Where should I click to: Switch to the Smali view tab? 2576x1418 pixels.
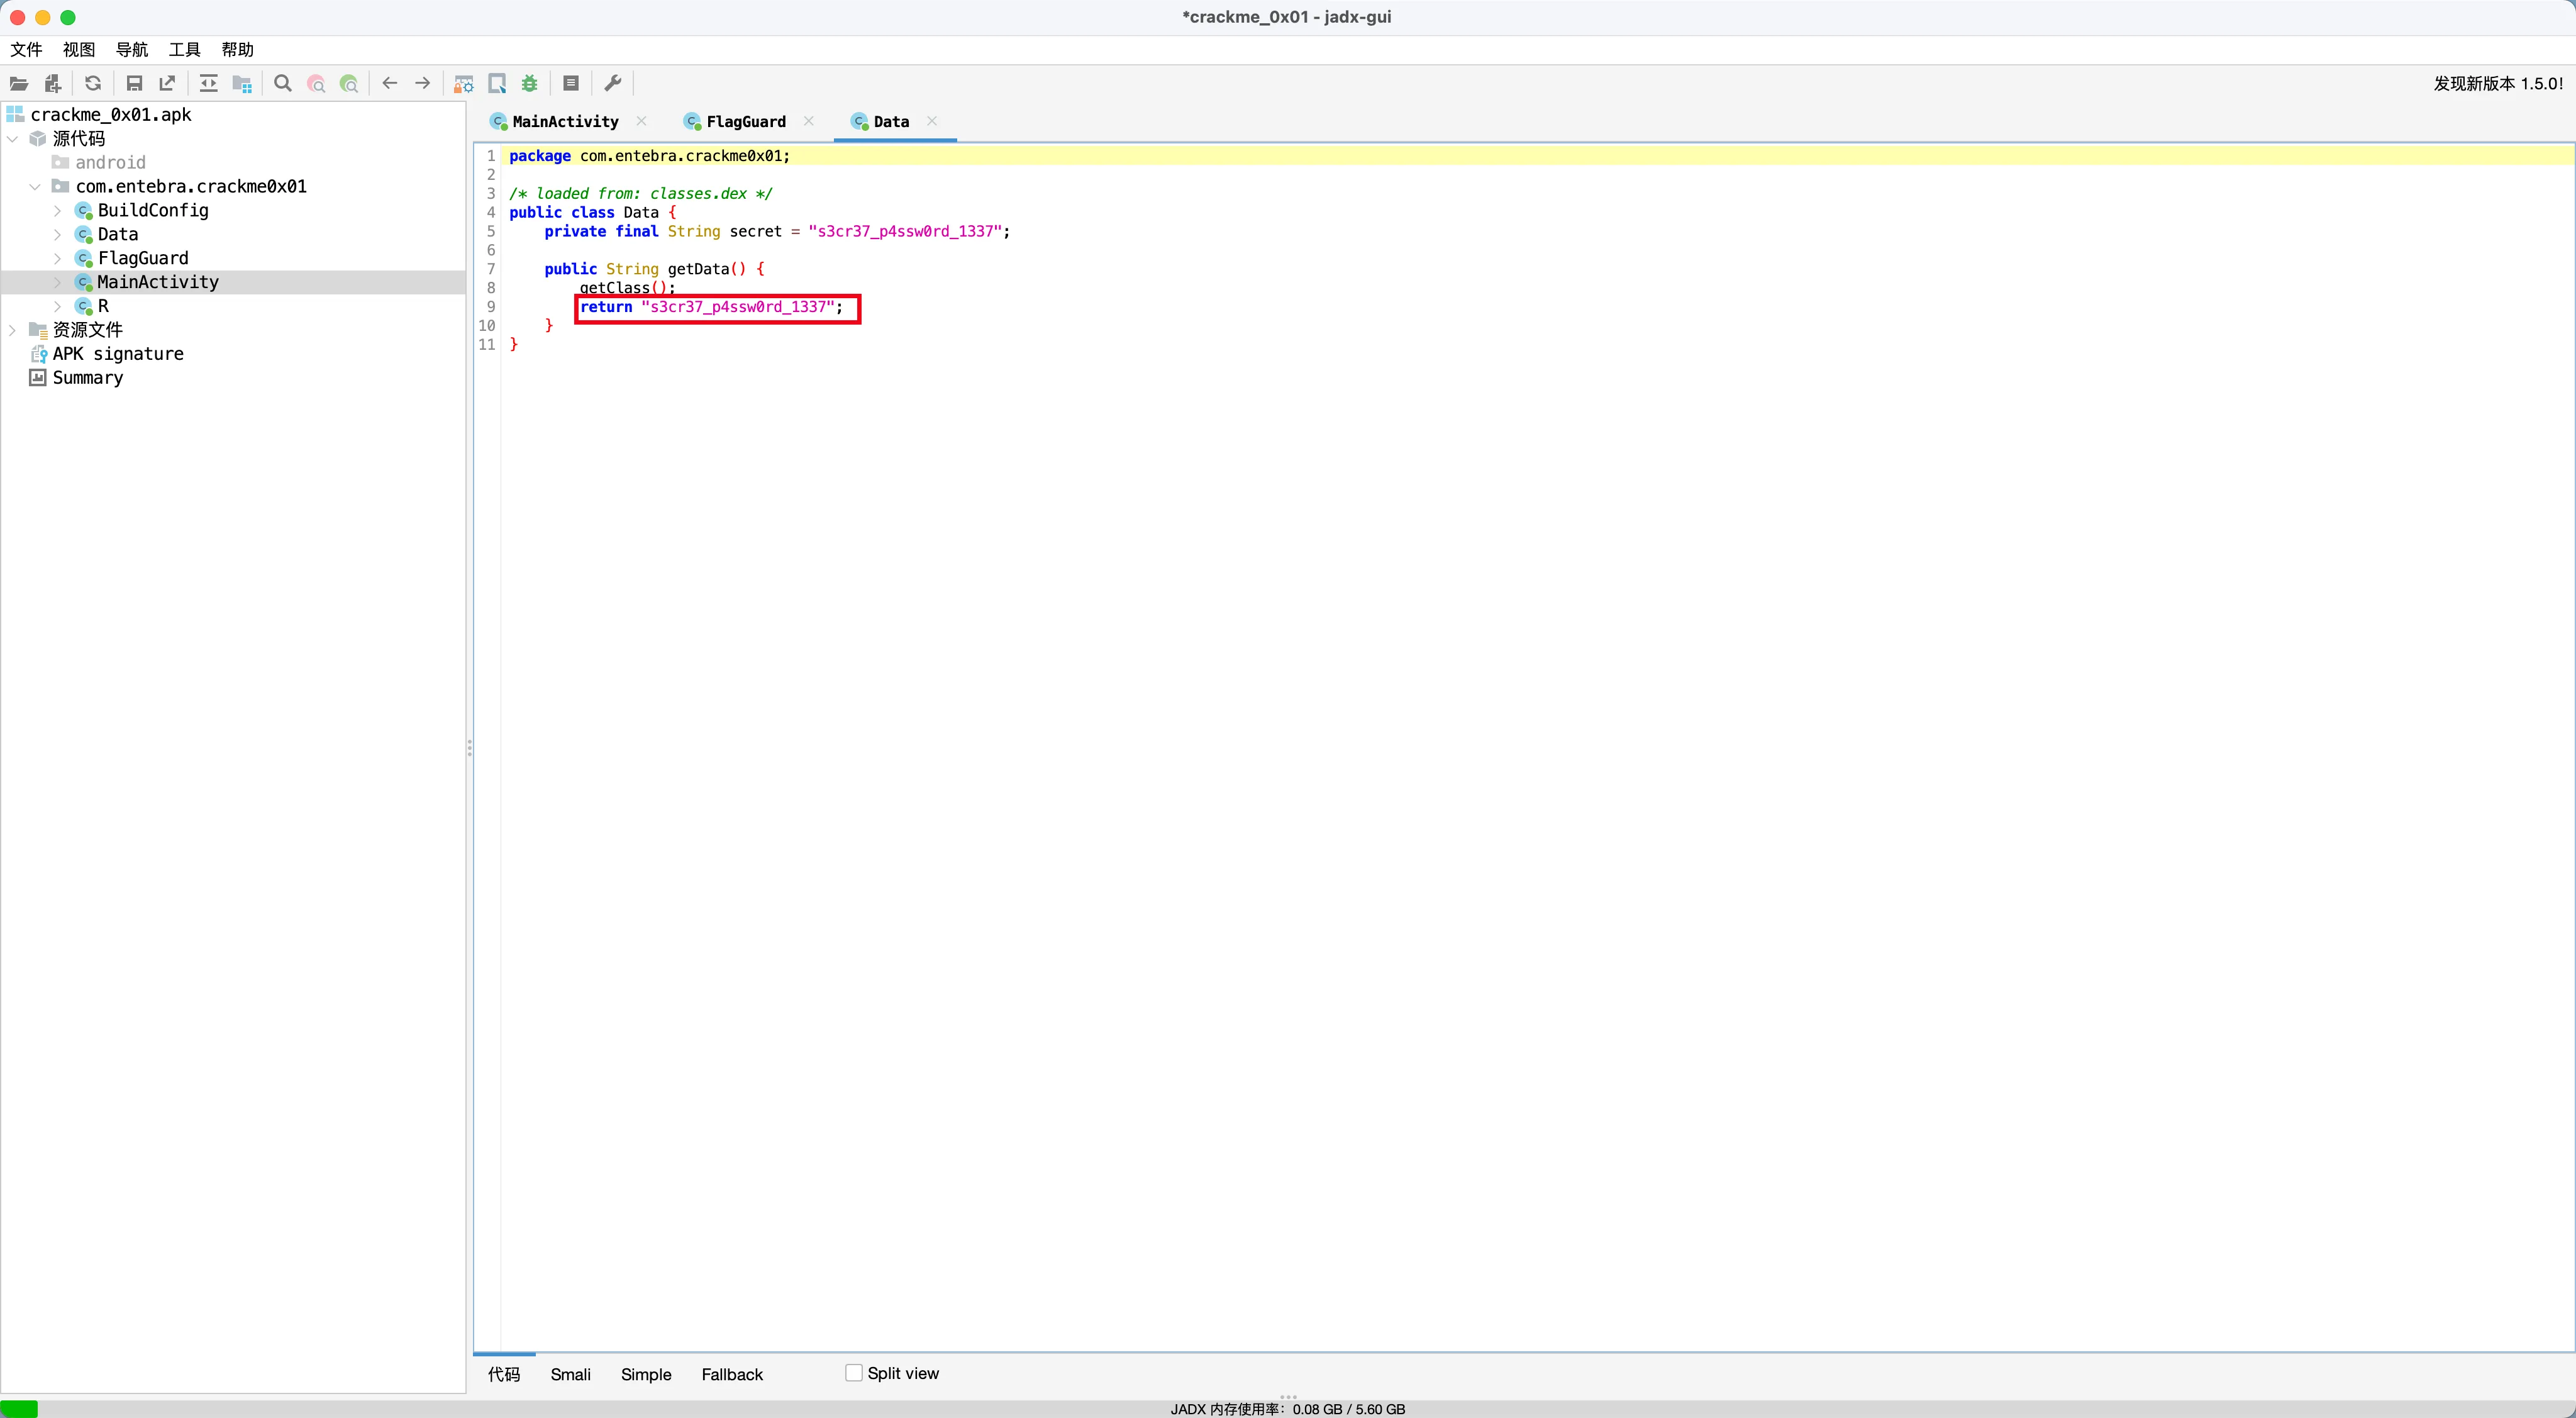(x=570, y=1374)
